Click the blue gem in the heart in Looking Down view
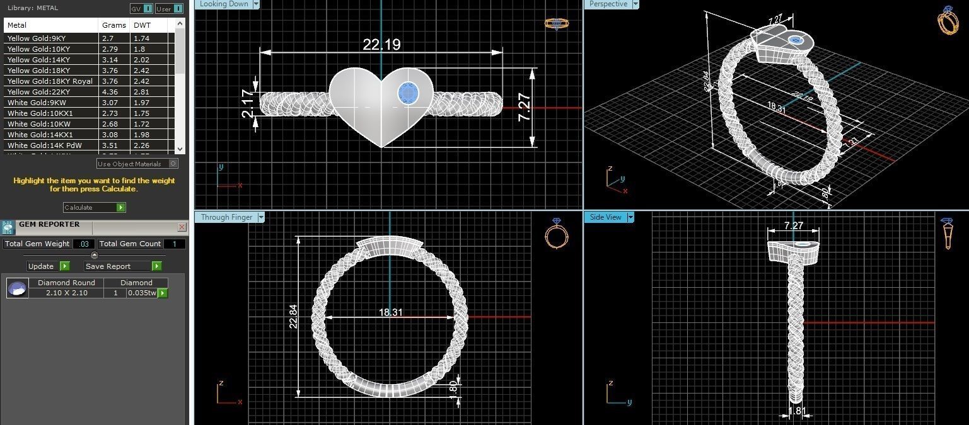969x425 pixels. click(x=409, y=94)
